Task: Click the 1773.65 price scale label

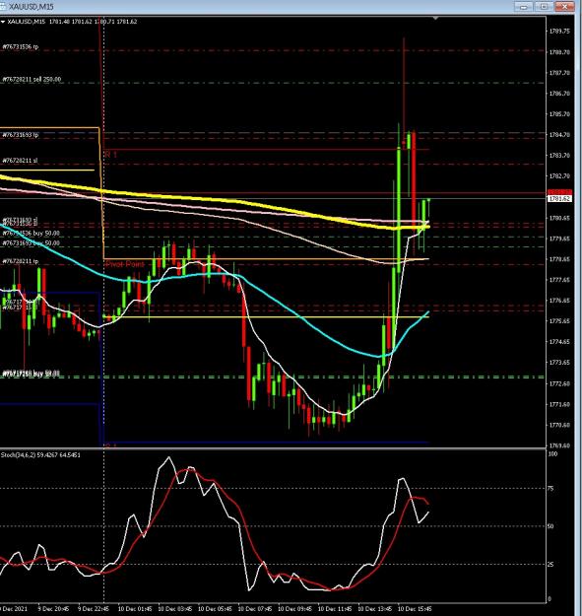Action: coord(559,363)
